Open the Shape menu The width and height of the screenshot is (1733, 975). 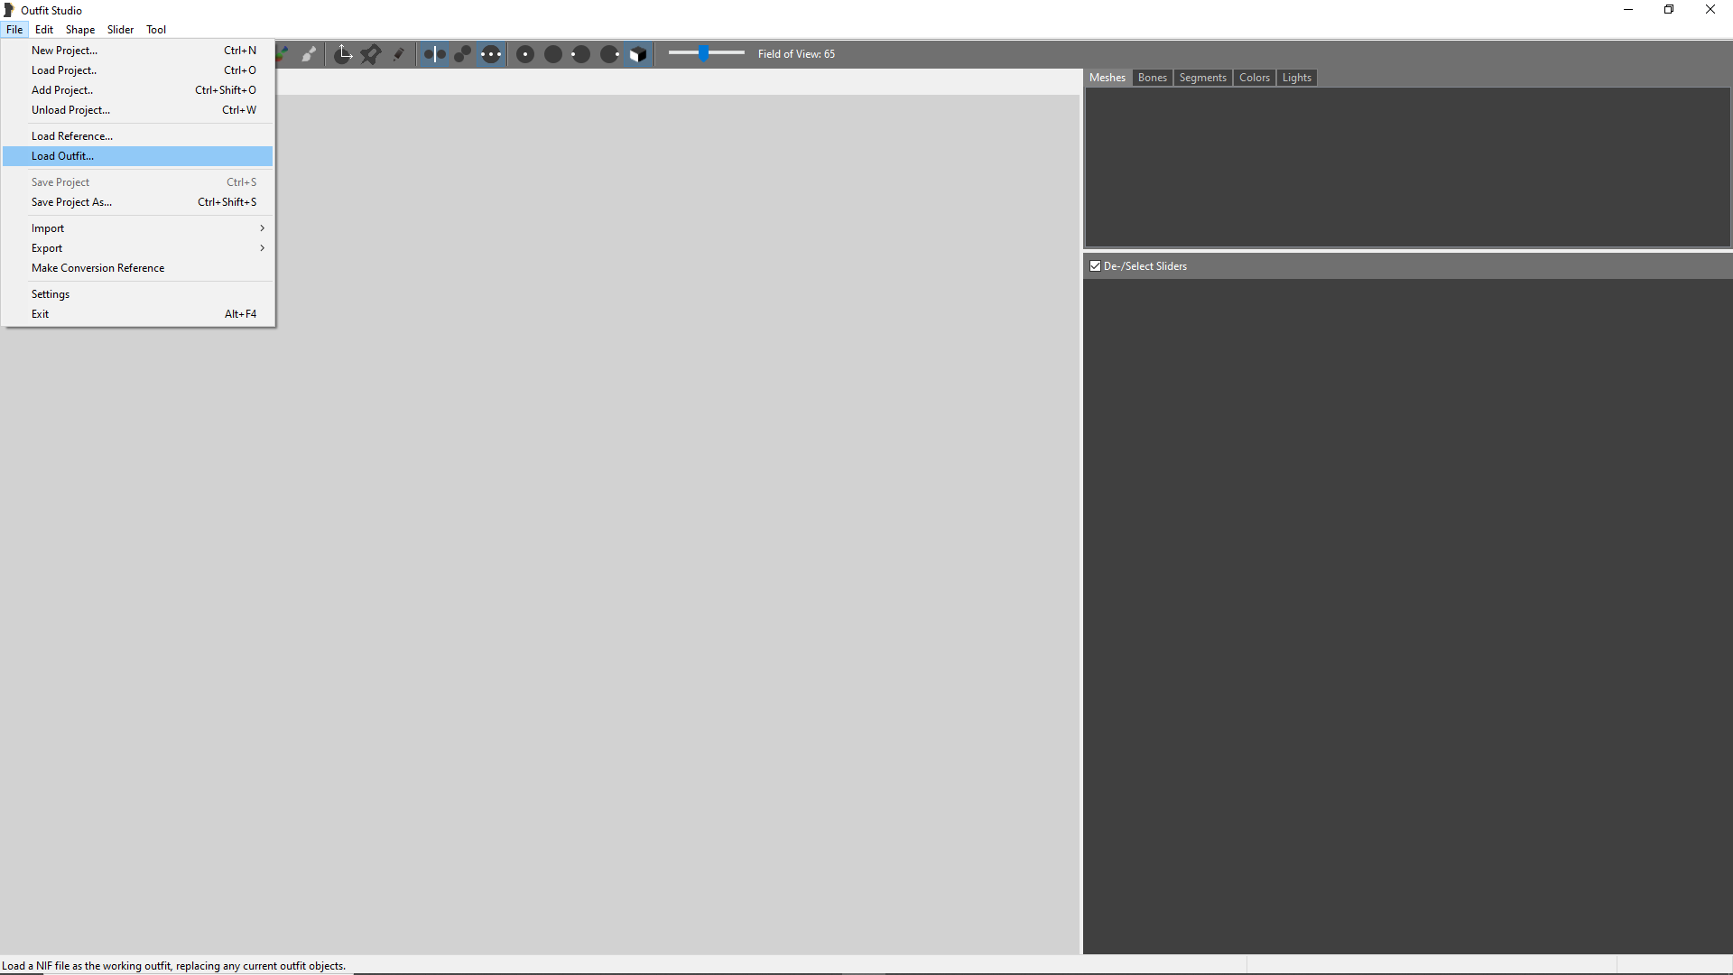[80, 30]
